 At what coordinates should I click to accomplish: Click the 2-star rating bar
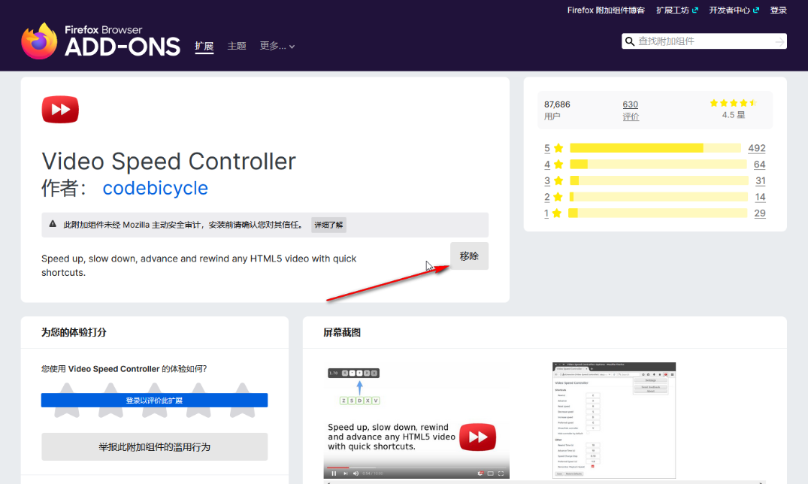coord(658,197)
